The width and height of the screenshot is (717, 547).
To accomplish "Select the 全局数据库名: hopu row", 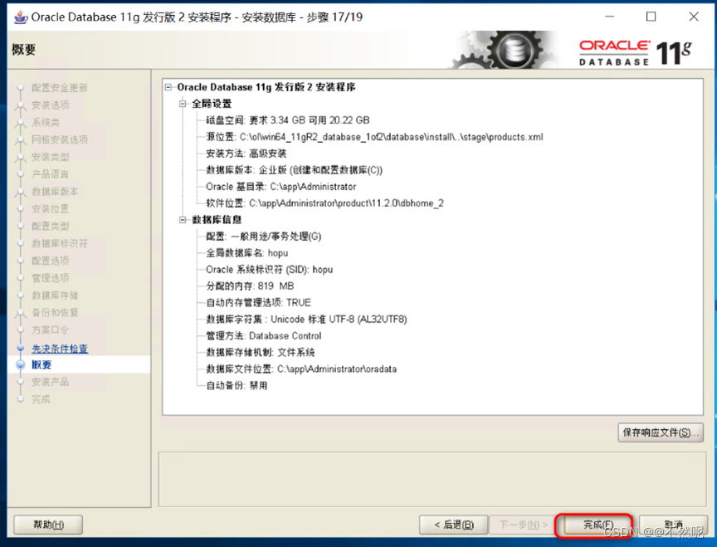I will coord(247,253).
